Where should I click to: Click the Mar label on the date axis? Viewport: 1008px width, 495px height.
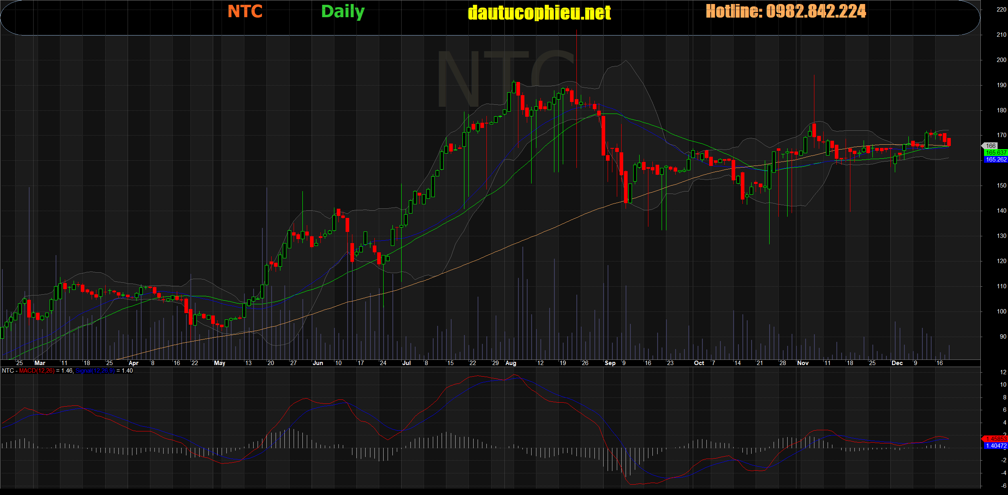40,363
